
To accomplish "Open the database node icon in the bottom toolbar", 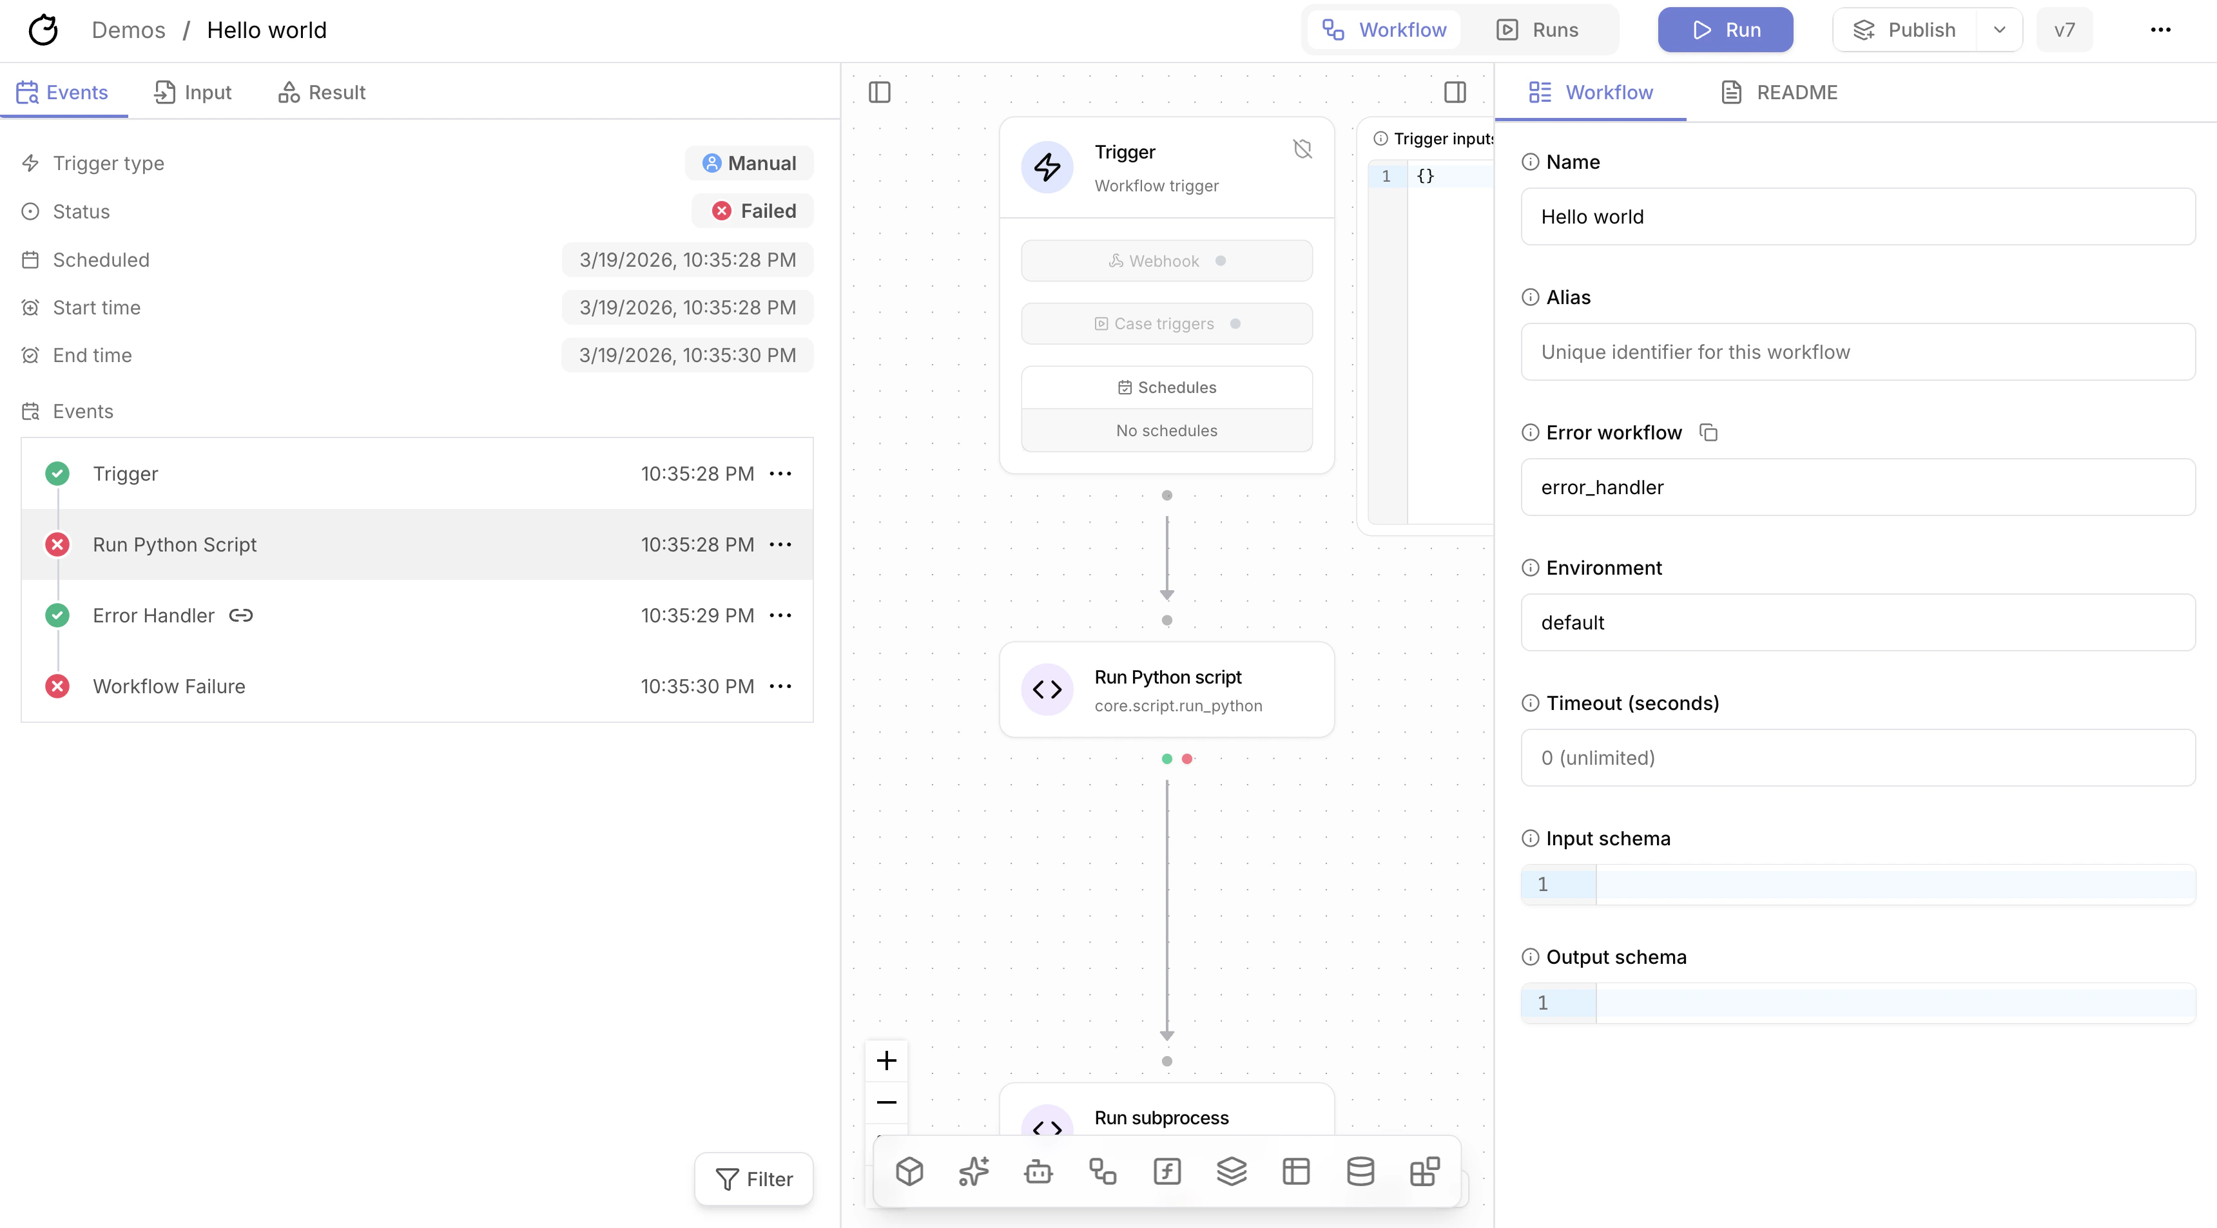I will 1360,1171.
